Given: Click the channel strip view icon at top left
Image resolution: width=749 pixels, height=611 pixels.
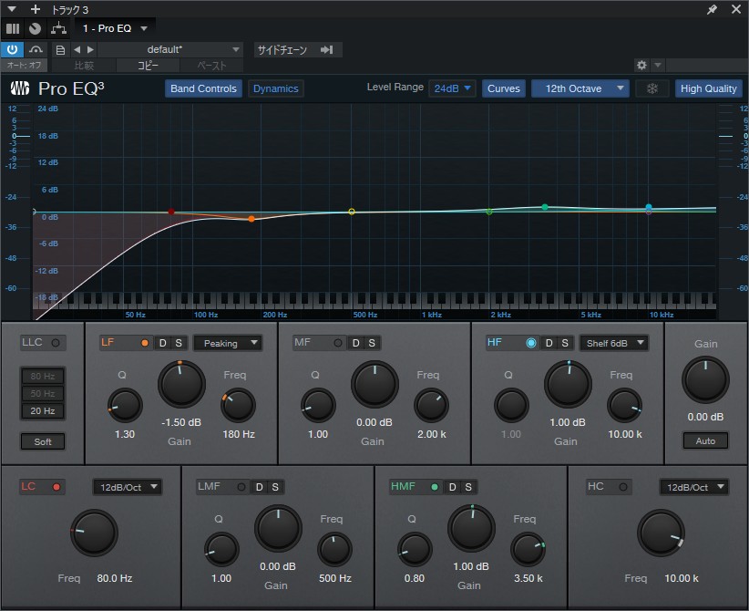Looking at the screenshot, I should 13,28.
